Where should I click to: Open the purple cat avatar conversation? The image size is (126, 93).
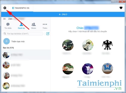pyautogui.click(x=88, y=69)
